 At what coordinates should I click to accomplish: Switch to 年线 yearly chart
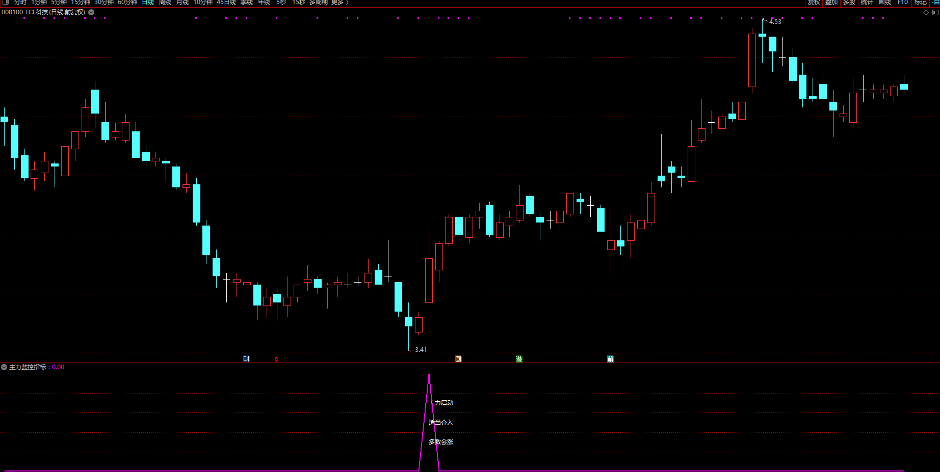pos(264,2)
